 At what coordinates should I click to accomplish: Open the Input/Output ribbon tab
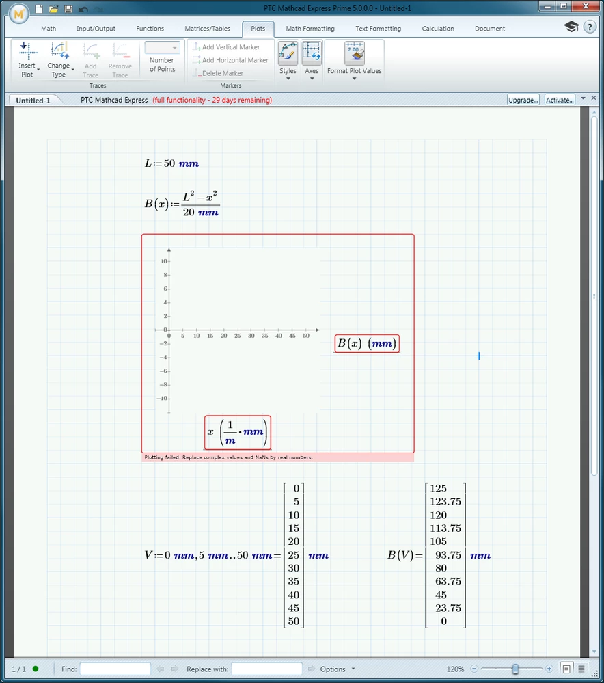tap(96, 29)
